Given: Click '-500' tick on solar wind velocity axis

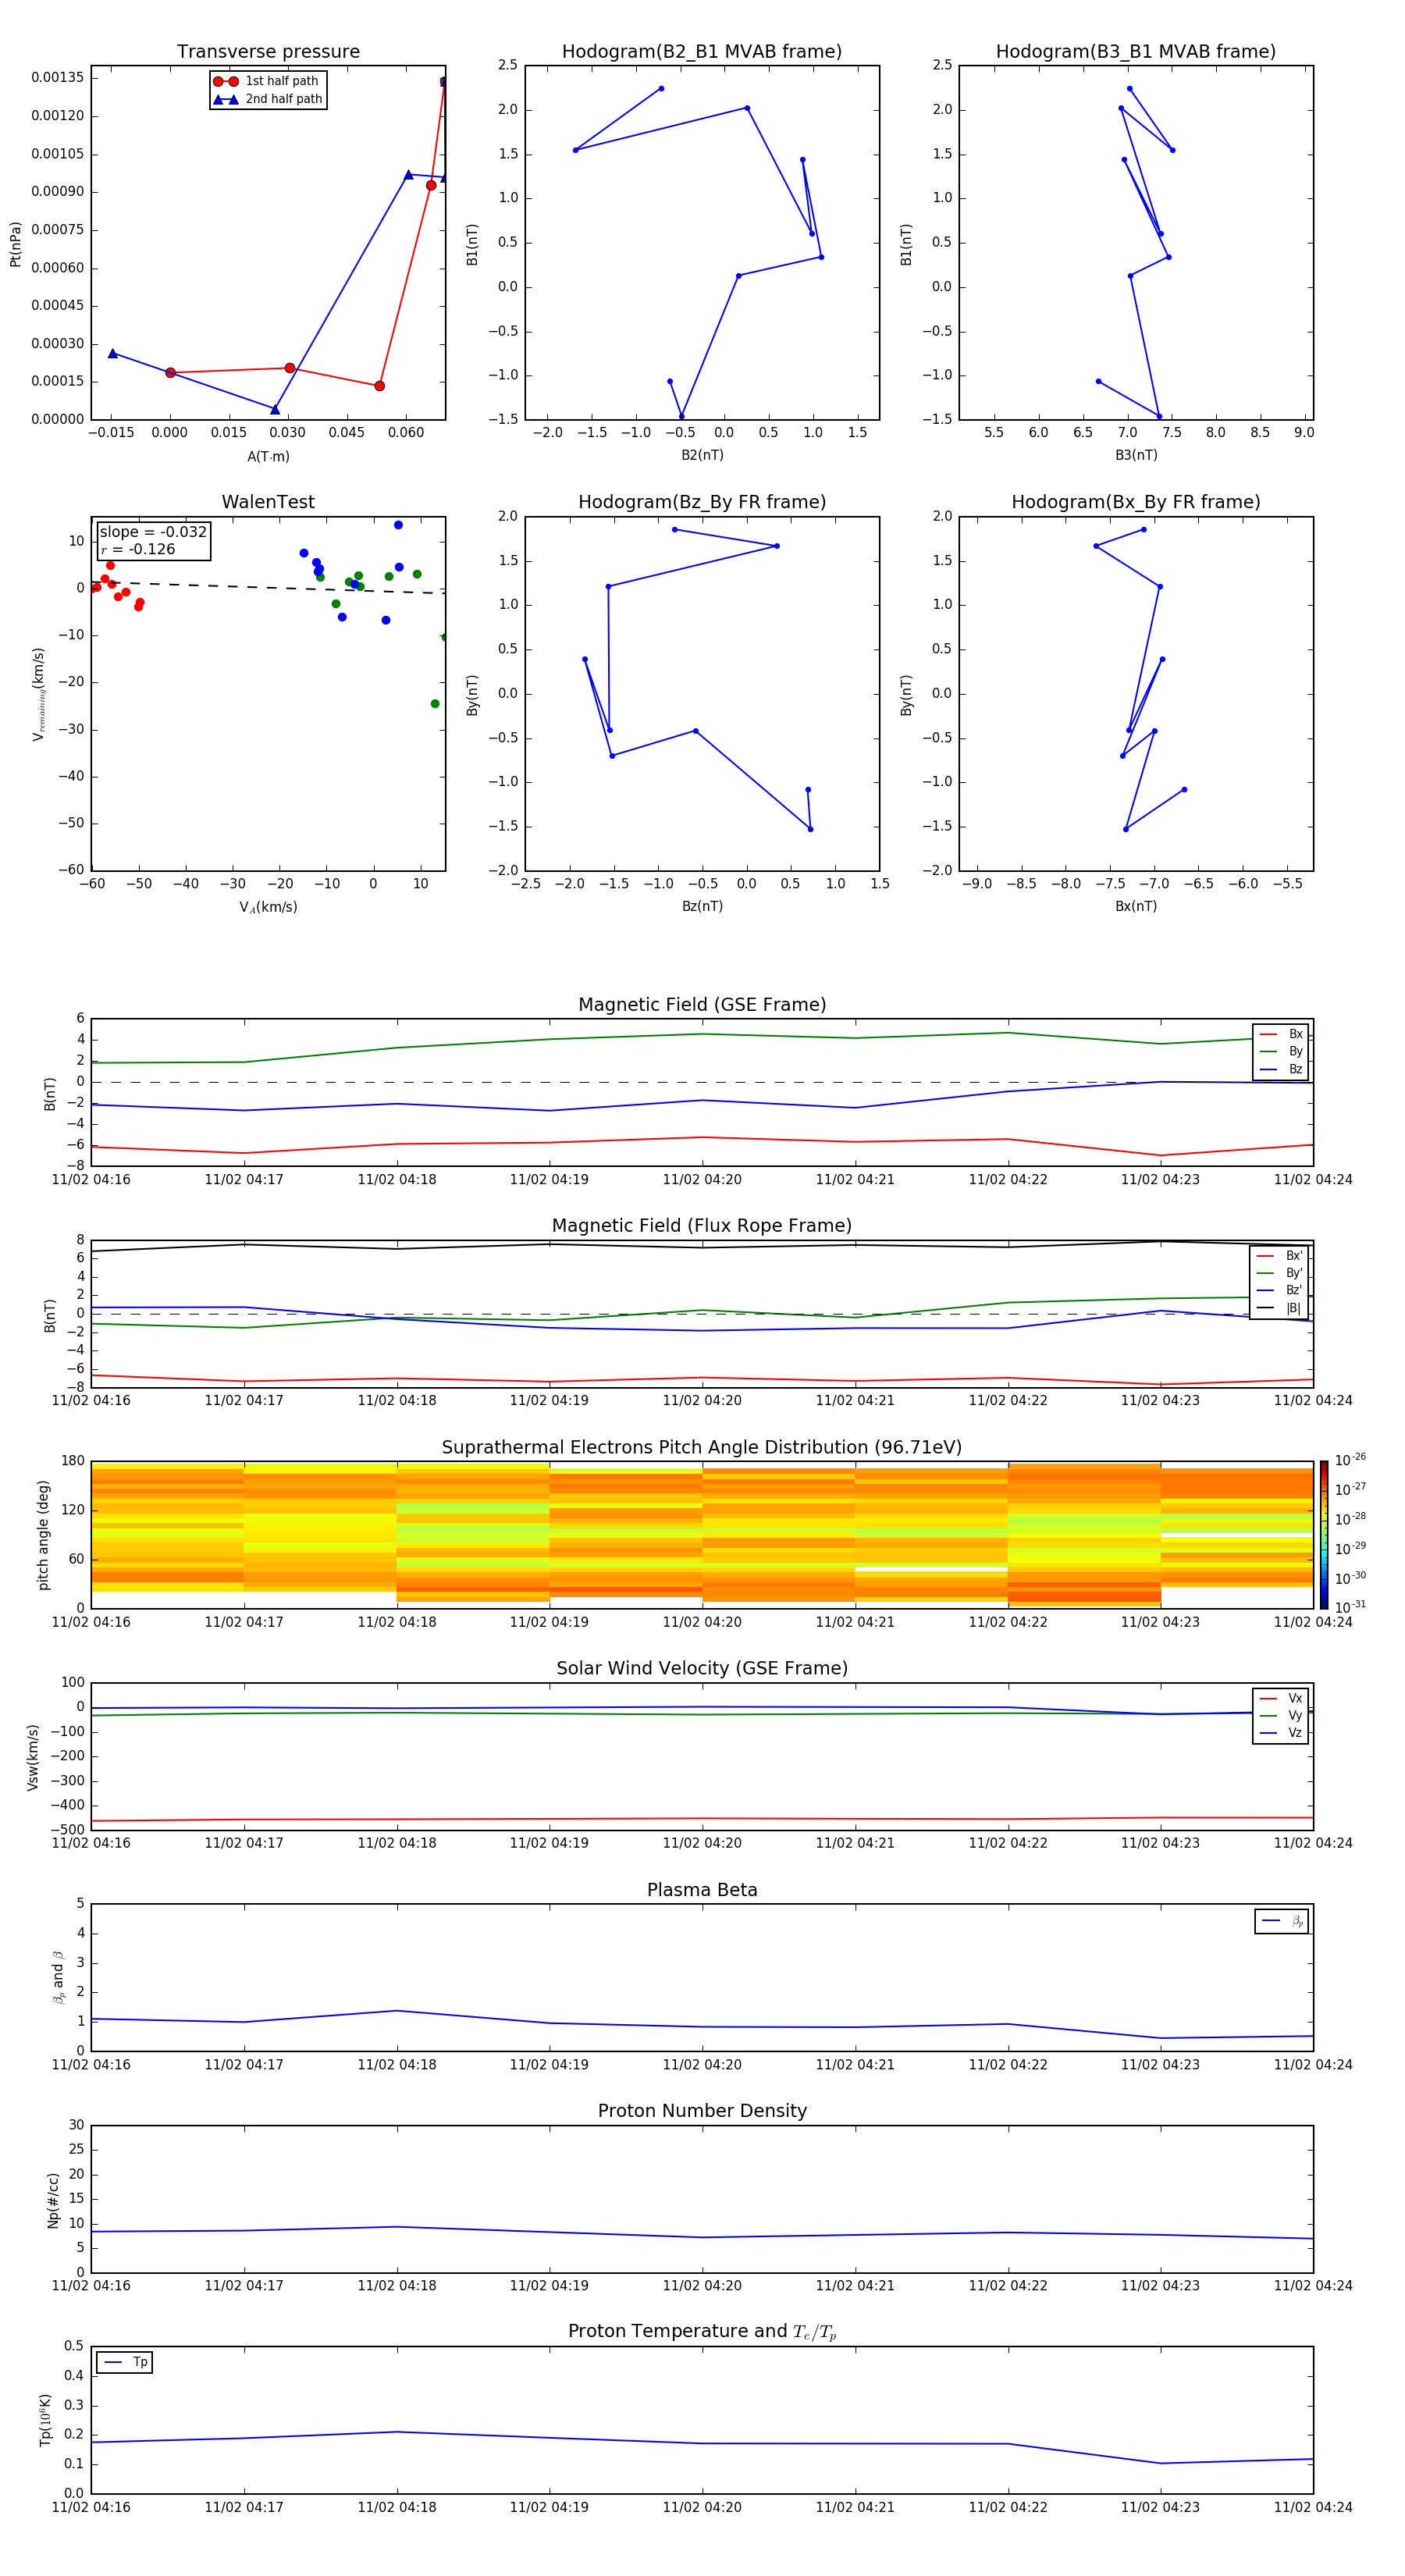Looking at the screenshot, I should 66,1830.
